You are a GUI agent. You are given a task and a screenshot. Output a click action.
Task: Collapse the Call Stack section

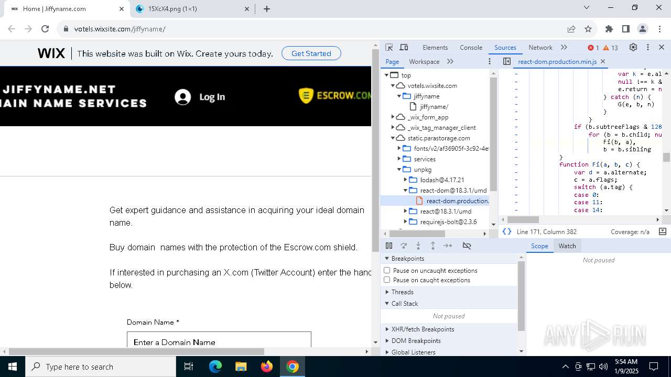(x=387, y=304)
